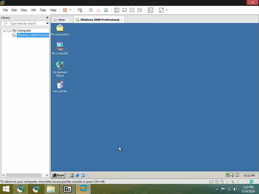Revert VM to its previous snapshot

point(98,10)
